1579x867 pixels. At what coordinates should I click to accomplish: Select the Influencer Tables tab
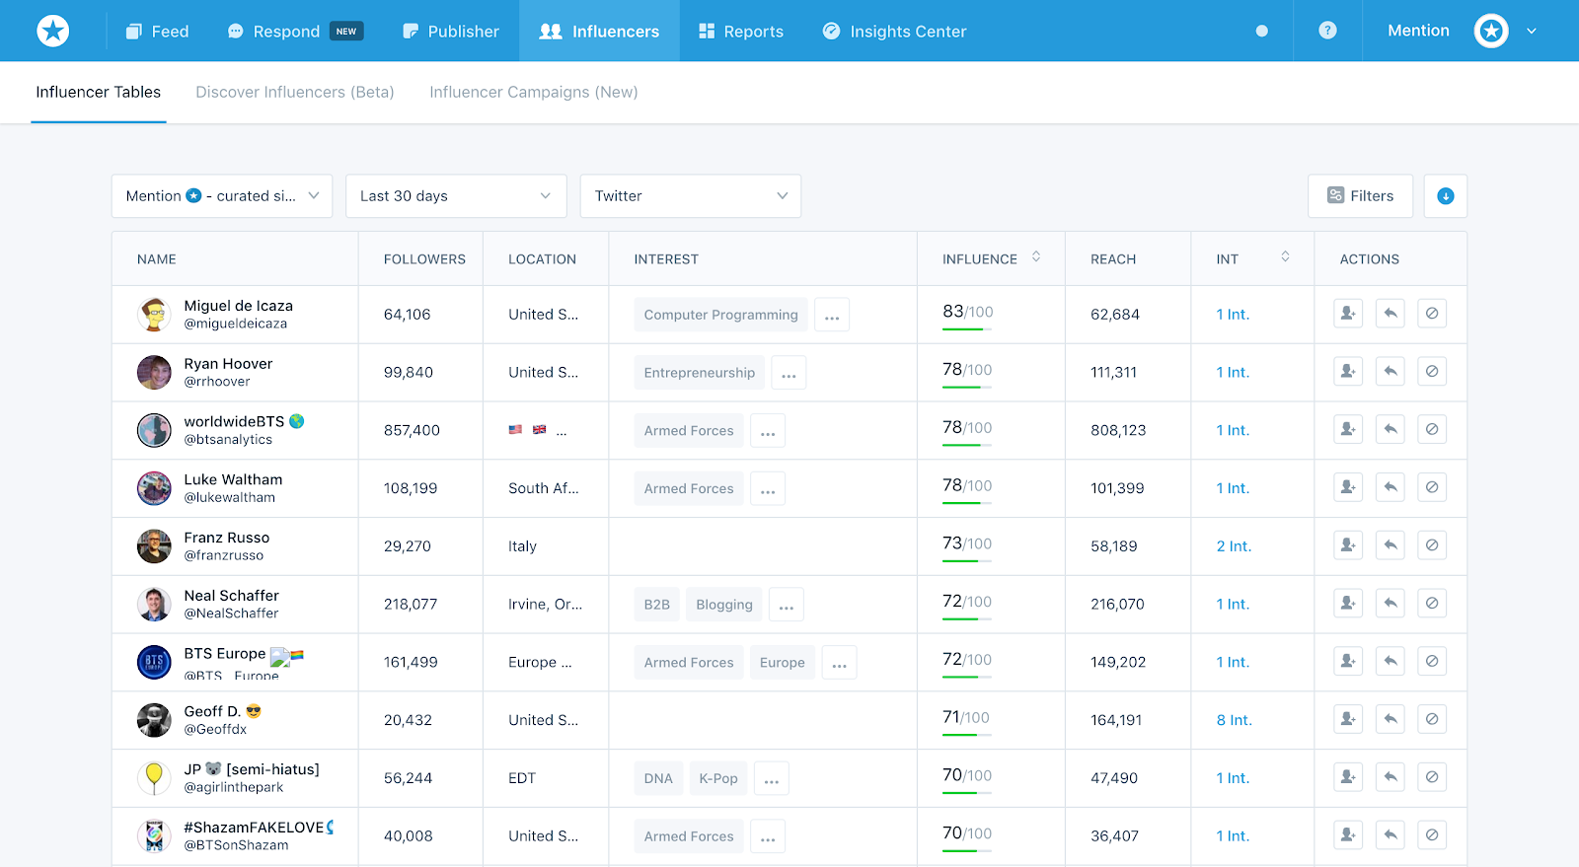click(99, 92)
